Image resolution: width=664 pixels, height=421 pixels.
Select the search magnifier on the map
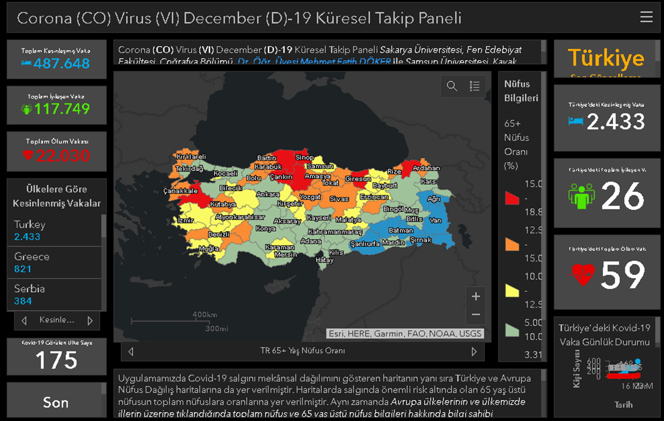click(x=452, y=86)
